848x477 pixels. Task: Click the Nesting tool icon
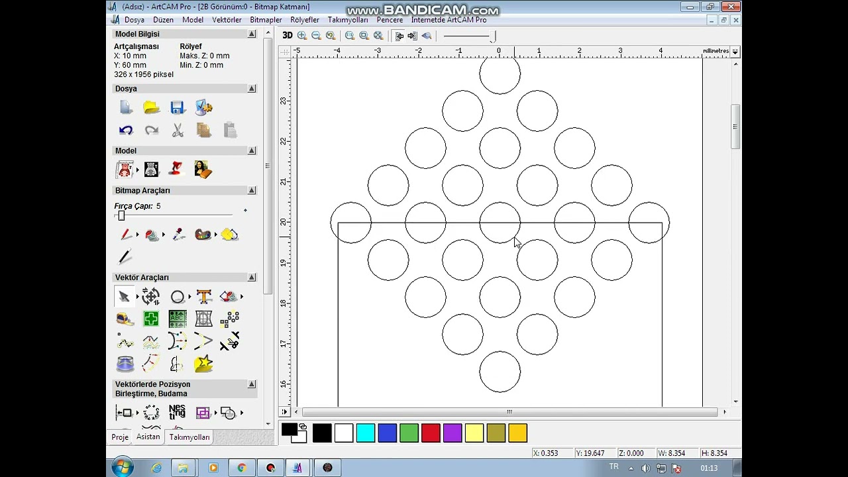177,412
